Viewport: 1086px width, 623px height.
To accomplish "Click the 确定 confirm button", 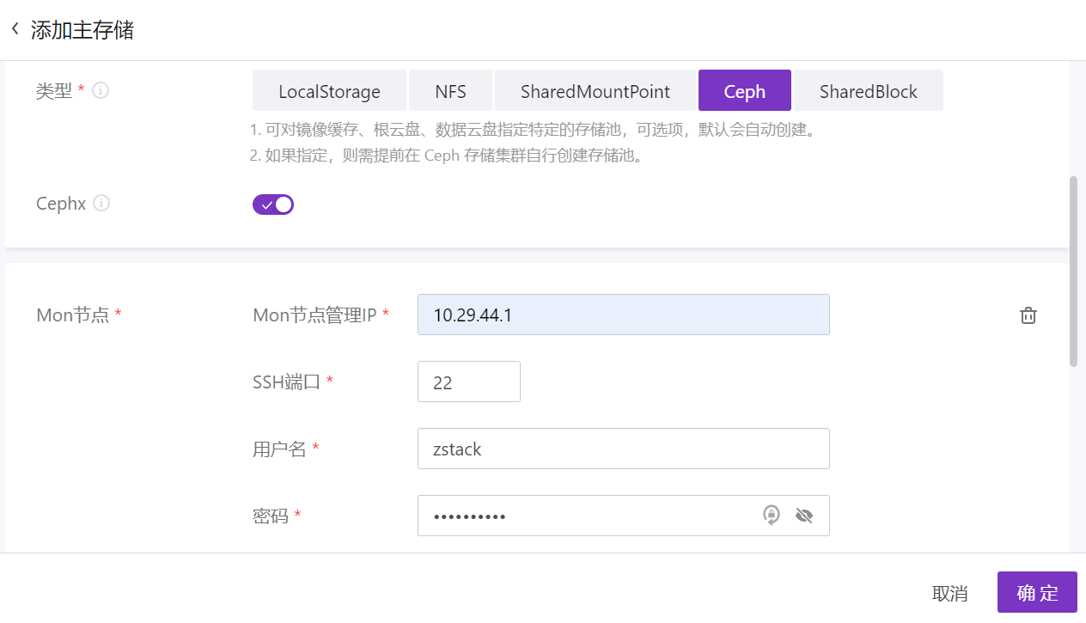I will pos(1036,593).
